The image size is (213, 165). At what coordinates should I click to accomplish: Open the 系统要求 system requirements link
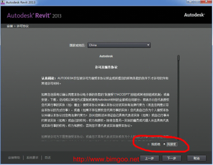pyautogui.click(x=32, y=157)
